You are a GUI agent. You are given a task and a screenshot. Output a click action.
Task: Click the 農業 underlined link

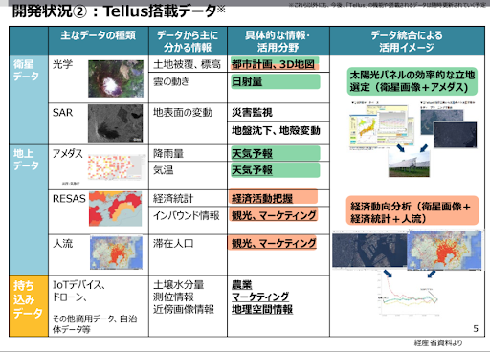pyautogui.click(x=242, y=284)
